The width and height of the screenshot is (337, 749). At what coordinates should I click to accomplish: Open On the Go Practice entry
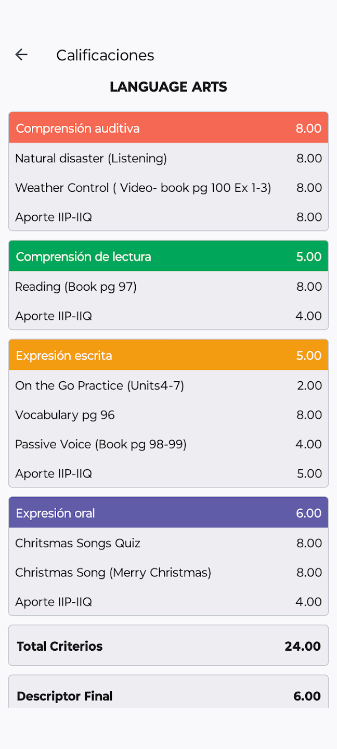click(x=168, y=385)
